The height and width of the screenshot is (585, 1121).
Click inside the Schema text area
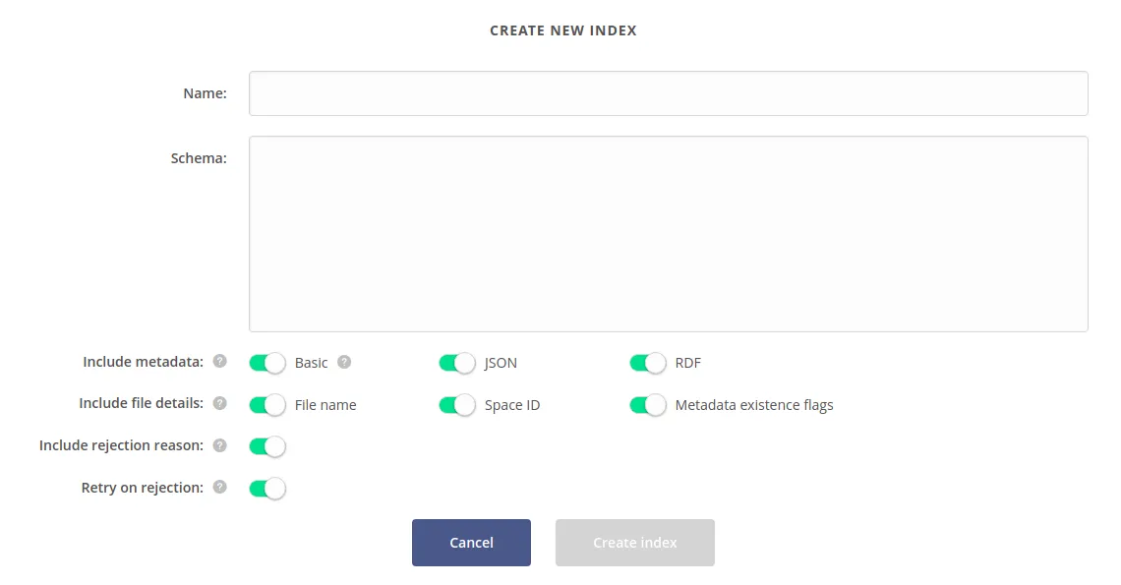(669, 233)
